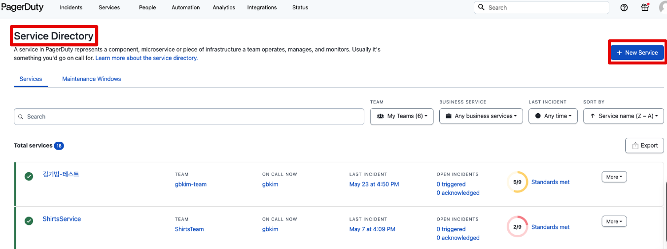
Task: Expand the My Teams (6) filter dropdown
Action: pyautogui.click(x=402, y=116)
